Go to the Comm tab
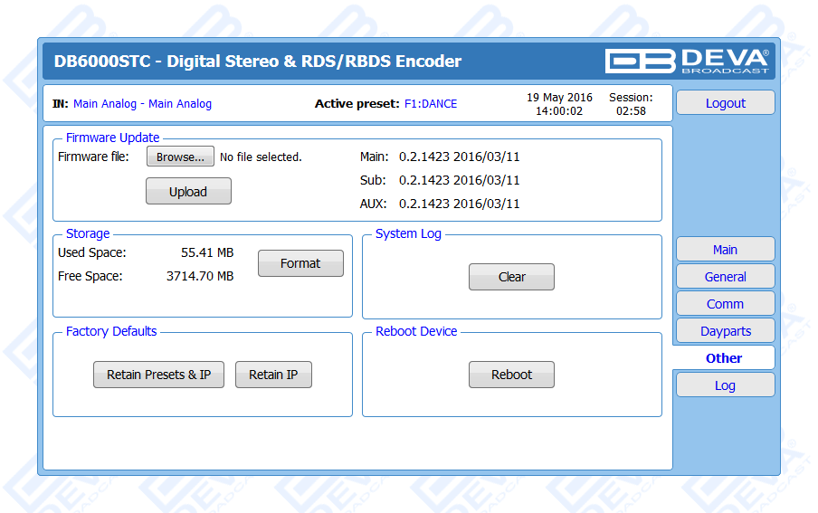Screen dimensions: 818x513 tap(725, 304)
